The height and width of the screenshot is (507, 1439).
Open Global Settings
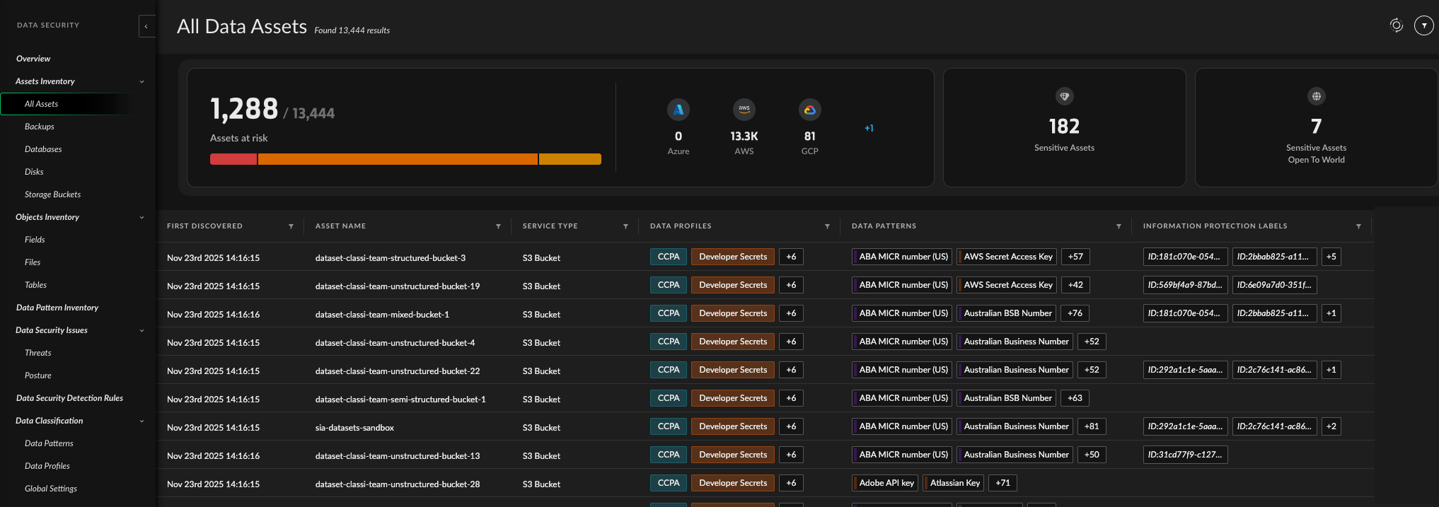[50, 489]
